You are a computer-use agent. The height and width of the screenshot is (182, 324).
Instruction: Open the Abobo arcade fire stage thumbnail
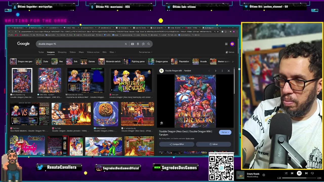click(x=71, y=114)
